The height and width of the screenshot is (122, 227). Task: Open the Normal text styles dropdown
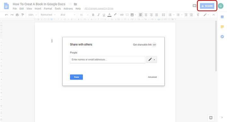[48, 15]
